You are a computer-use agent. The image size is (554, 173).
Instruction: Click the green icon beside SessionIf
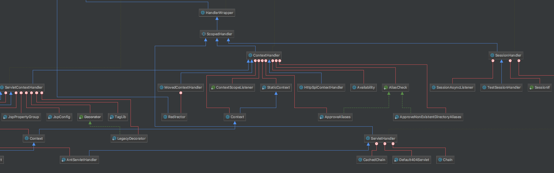tap(532, 88)
